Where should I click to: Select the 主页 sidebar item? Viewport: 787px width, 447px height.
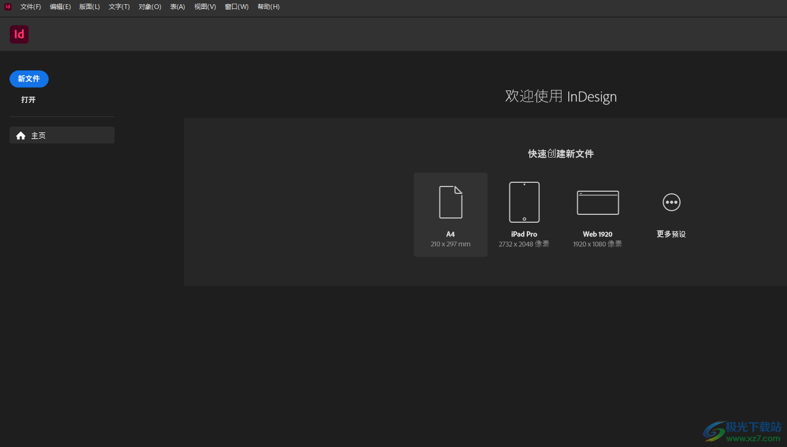(62, 135)
